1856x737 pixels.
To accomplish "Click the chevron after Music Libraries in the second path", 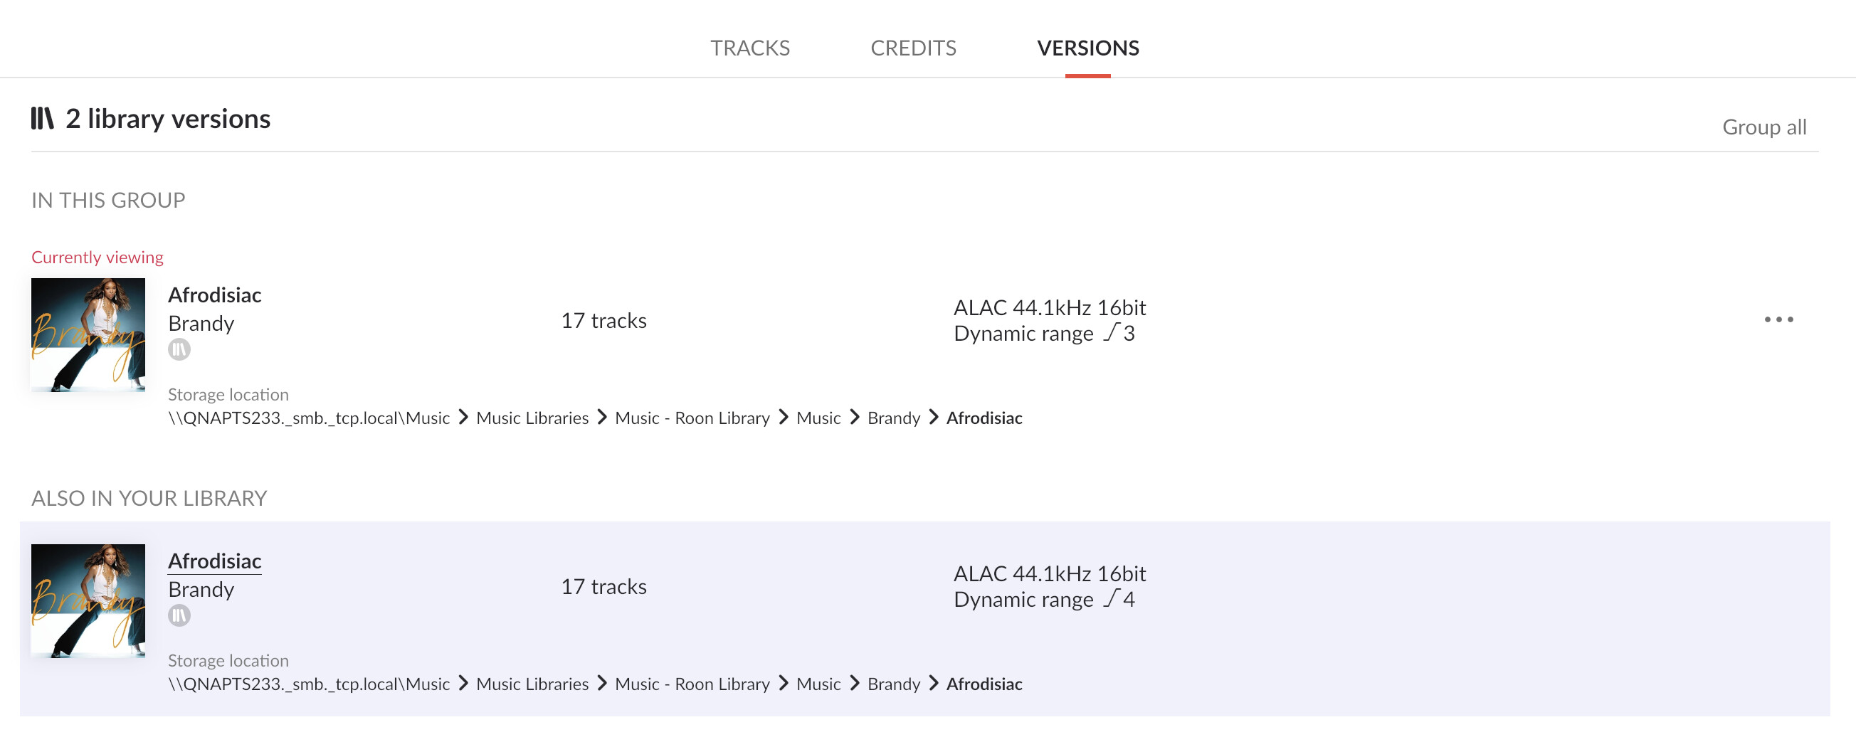I will 601,683.
